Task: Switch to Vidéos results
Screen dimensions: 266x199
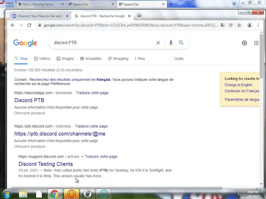Action: (x=42, y=59)
